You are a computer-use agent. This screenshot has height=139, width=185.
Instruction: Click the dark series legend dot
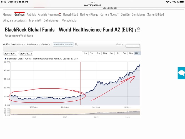pos(5,59)
